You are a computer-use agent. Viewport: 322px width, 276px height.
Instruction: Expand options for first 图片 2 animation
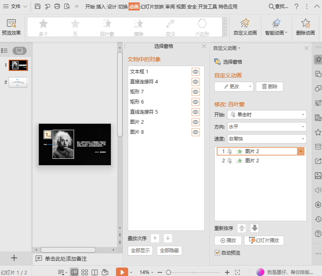301,151
